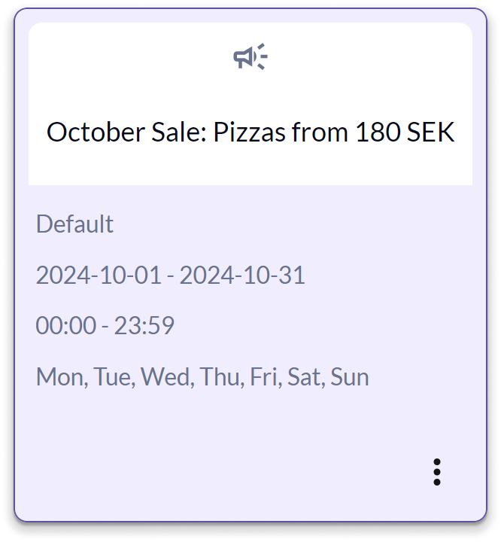Open the three-dot more options menu

click(x=437, y=472)
